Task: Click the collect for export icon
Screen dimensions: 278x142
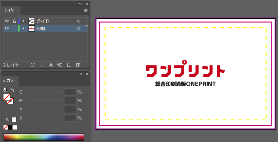Action: click(33, 65)
